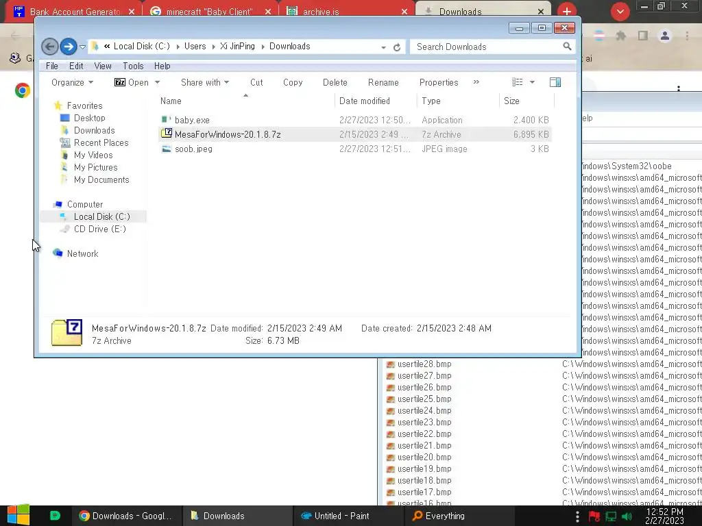Open the view options dropdown arrow
Screen dimensions: 702x526
click(532, 82)
